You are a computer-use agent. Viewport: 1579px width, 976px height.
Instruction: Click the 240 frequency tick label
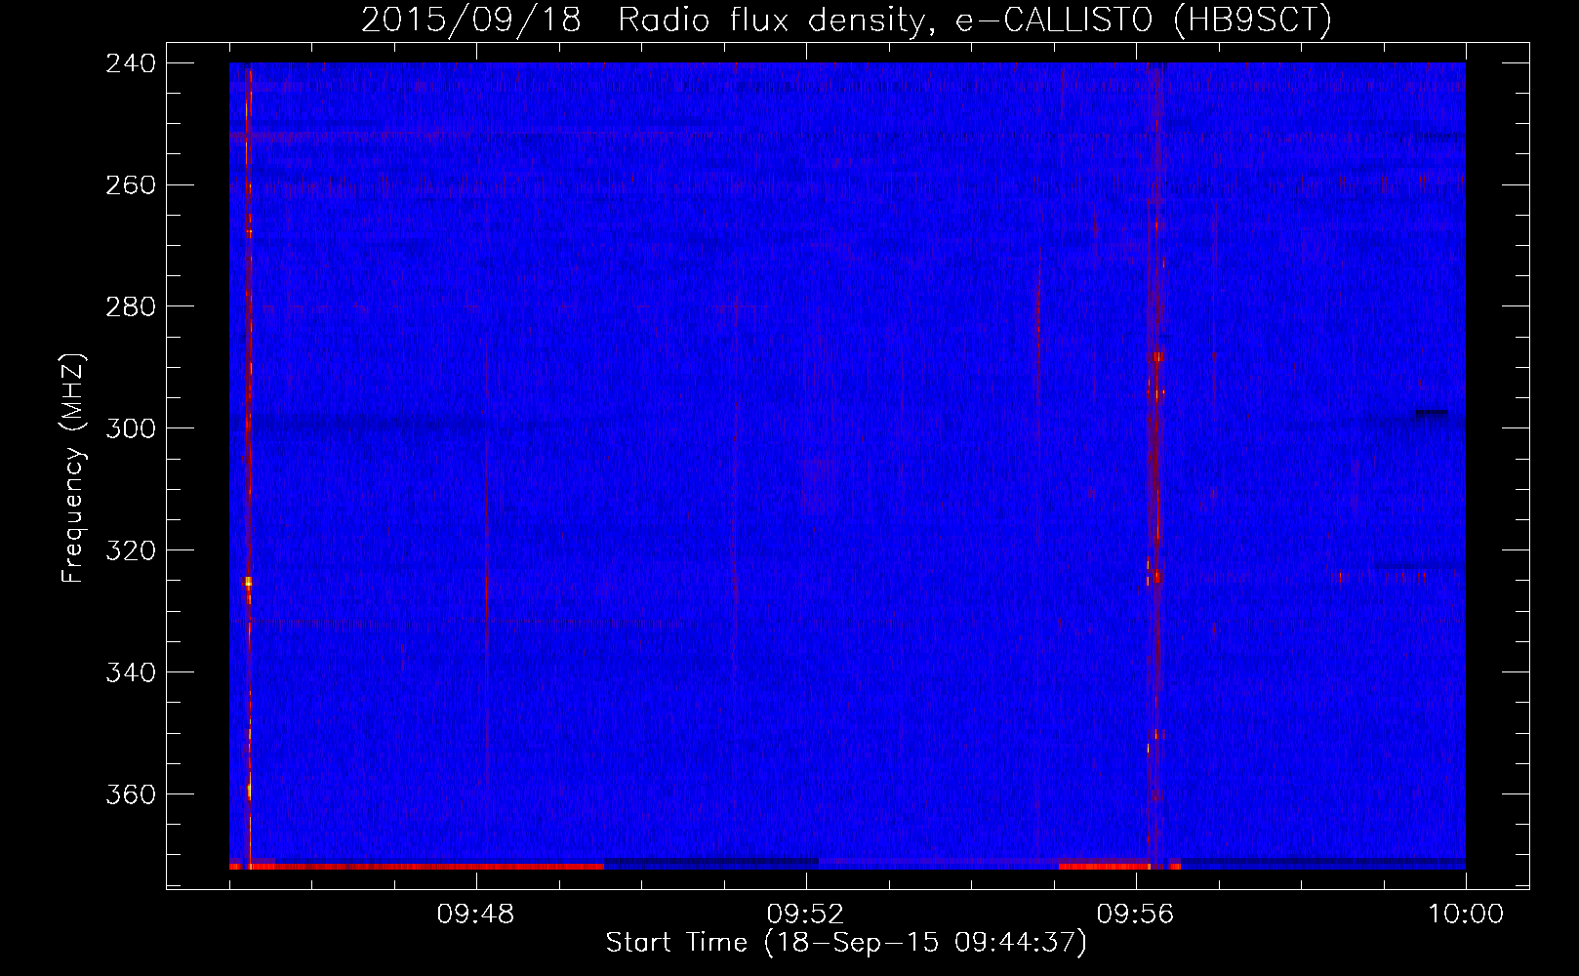(x=131, y=63)
